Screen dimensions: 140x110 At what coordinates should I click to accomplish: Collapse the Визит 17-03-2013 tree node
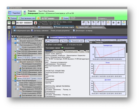point(13,60)
